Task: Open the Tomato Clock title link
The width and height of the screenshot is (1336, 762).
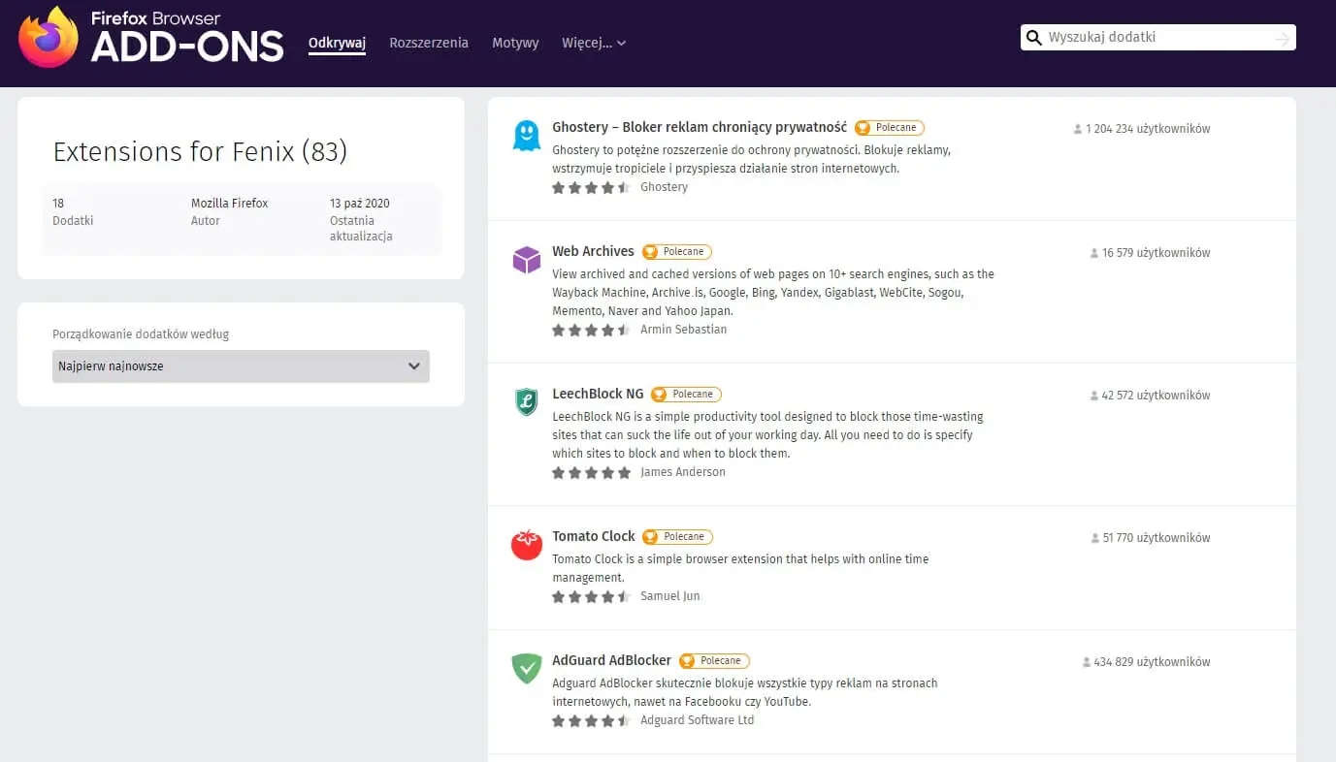Action: (593, 536)
